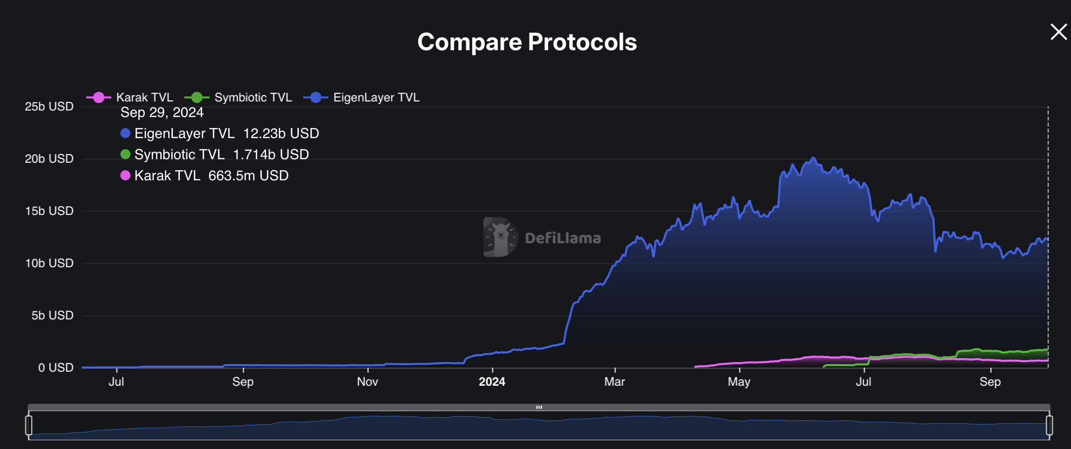Click the Compare Protocols title
Viewport: 1071px width, 449px height.
click(527, 42)
